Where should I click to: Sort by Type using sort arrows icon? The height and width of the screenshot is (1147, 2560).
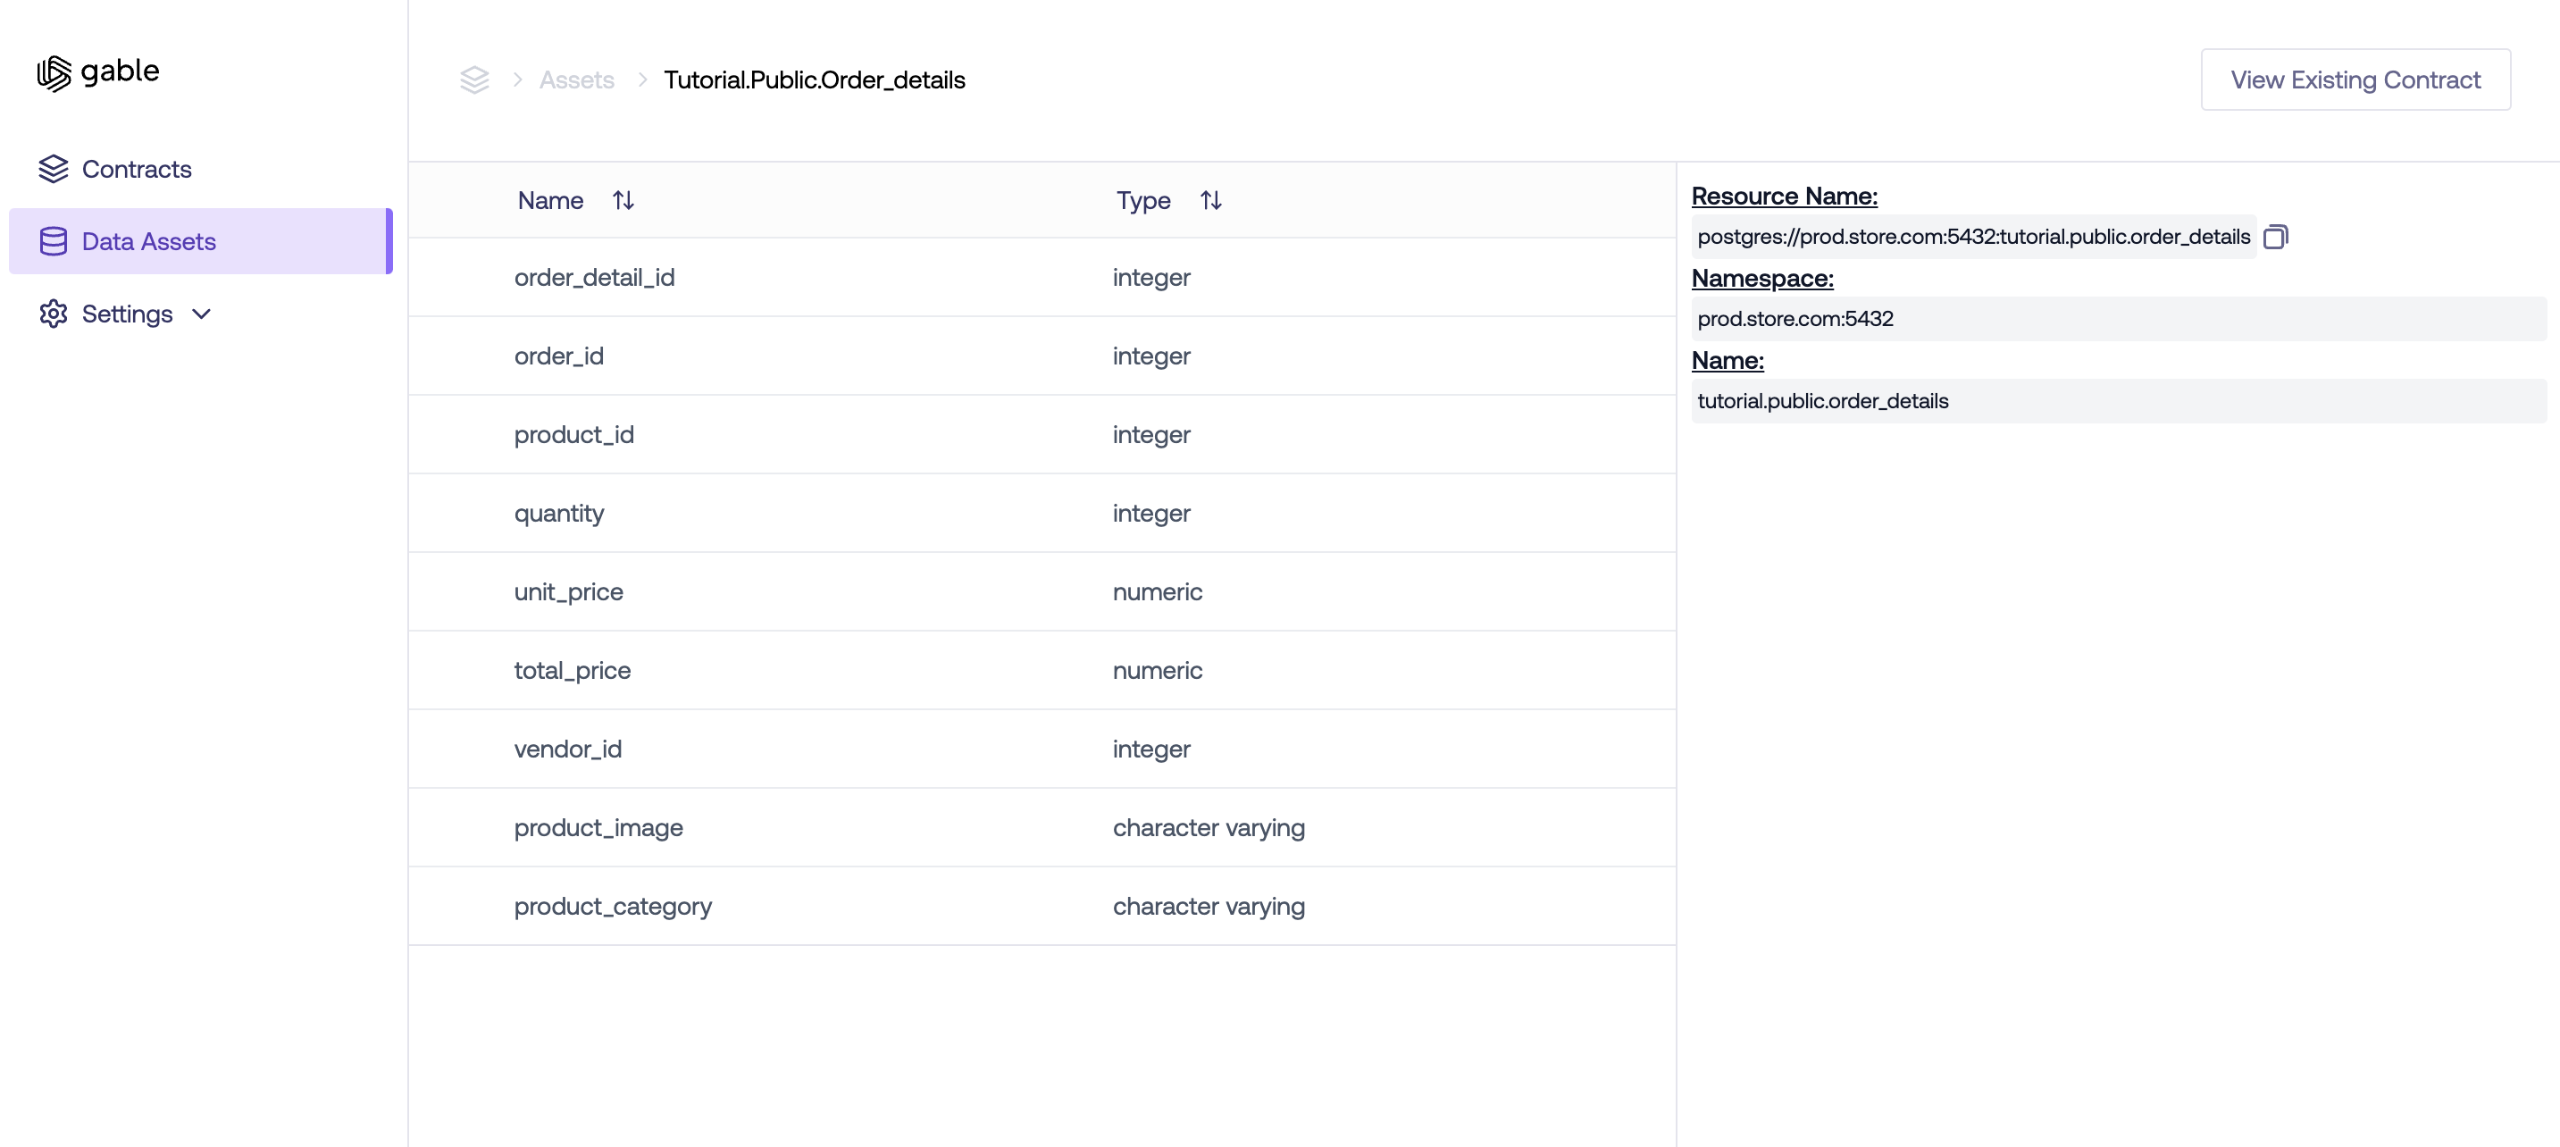1209,201
